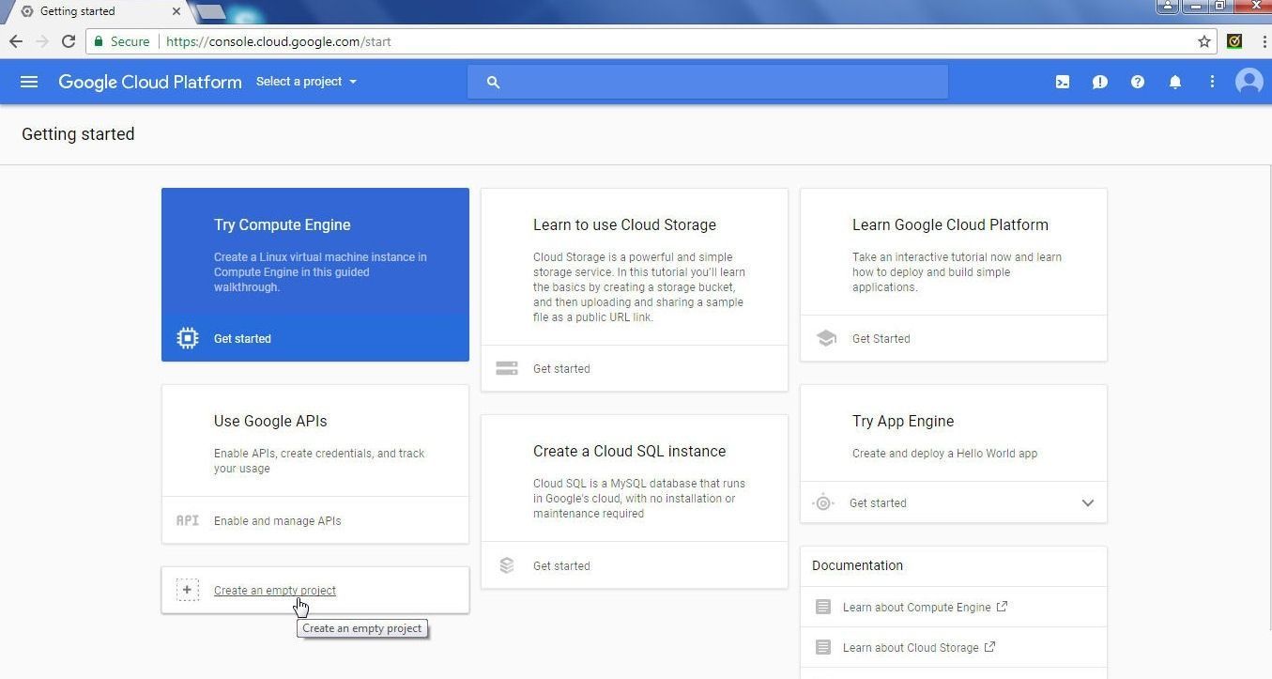The width and height of the screenshot is (1272, 679).
Task: Open a new browser tab
Action: click(211, 11)
